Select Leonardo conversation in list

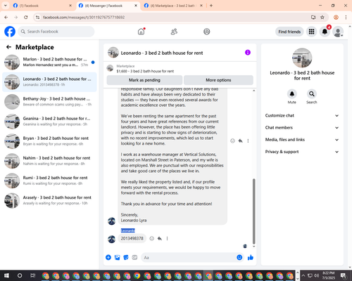click(x=49, y=82)
